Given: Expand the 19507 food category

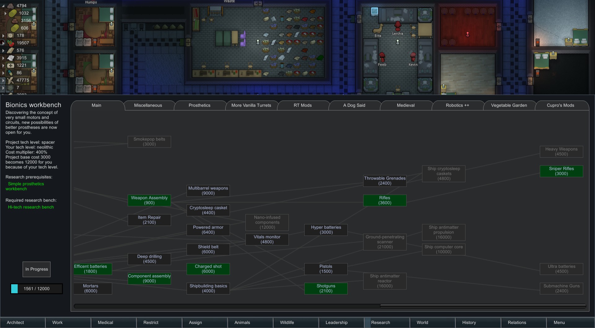Looking at the screenshot, I should coord(3,43).
